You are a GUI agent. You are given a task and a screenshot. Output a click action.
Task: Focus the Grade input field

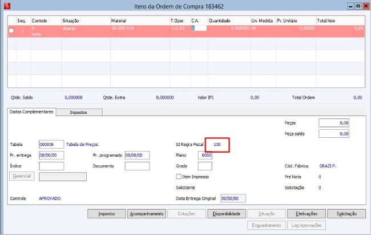(205, 166)
